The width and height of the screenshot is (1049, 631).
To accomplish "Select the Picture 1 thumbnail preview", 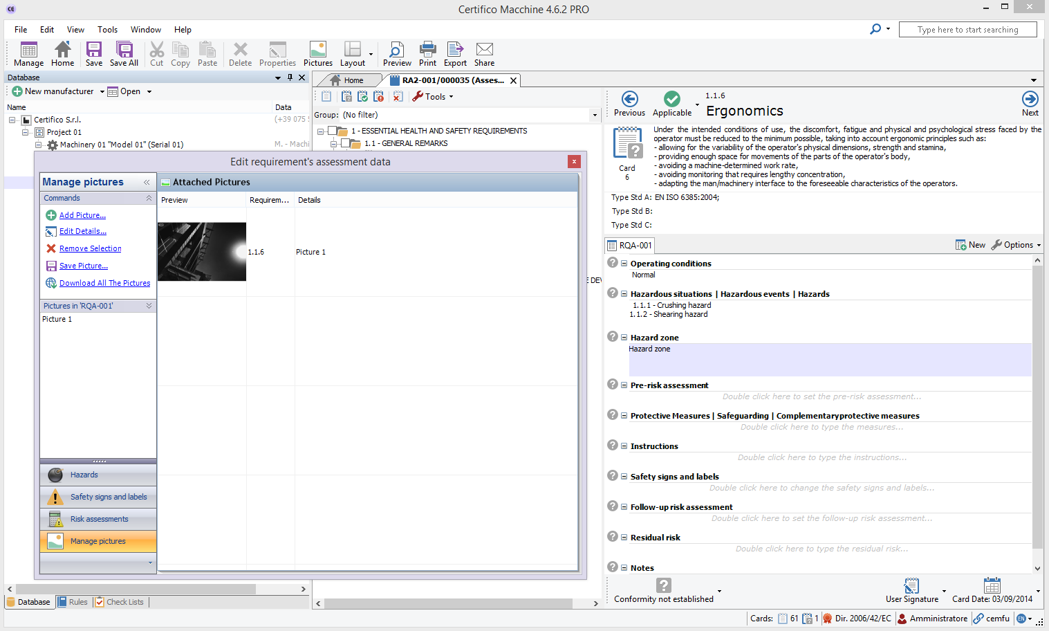I will pos(202,251).
